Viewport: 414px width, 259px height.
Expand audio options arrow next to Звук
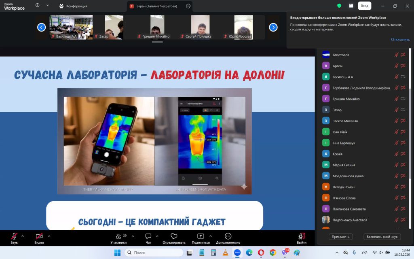pyautogui.click(x=23, y=236)
